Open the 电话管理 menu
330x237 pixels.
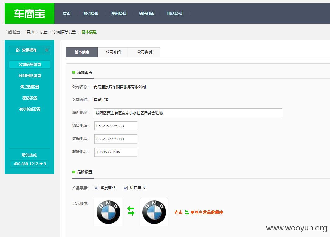point(175,13)
